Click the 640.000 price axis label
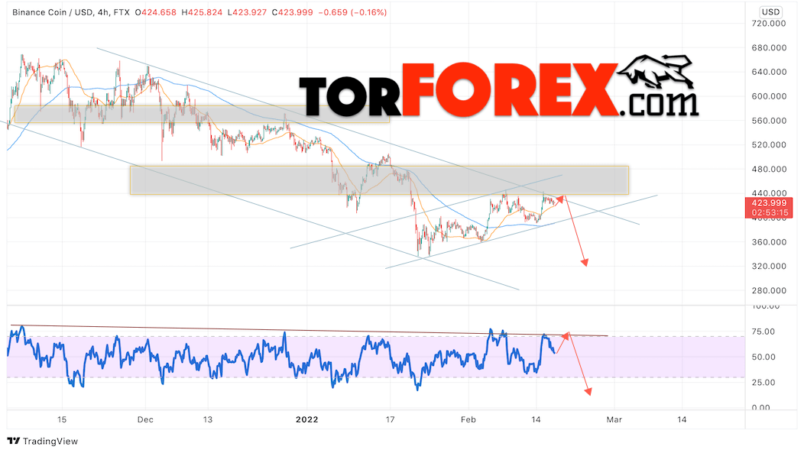The width and height of the screenshot is (804, 453). pyautogui.click(x=769, y=72)
